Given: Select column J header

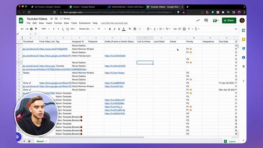Looking at the screenshot, I should click(145, 38).
